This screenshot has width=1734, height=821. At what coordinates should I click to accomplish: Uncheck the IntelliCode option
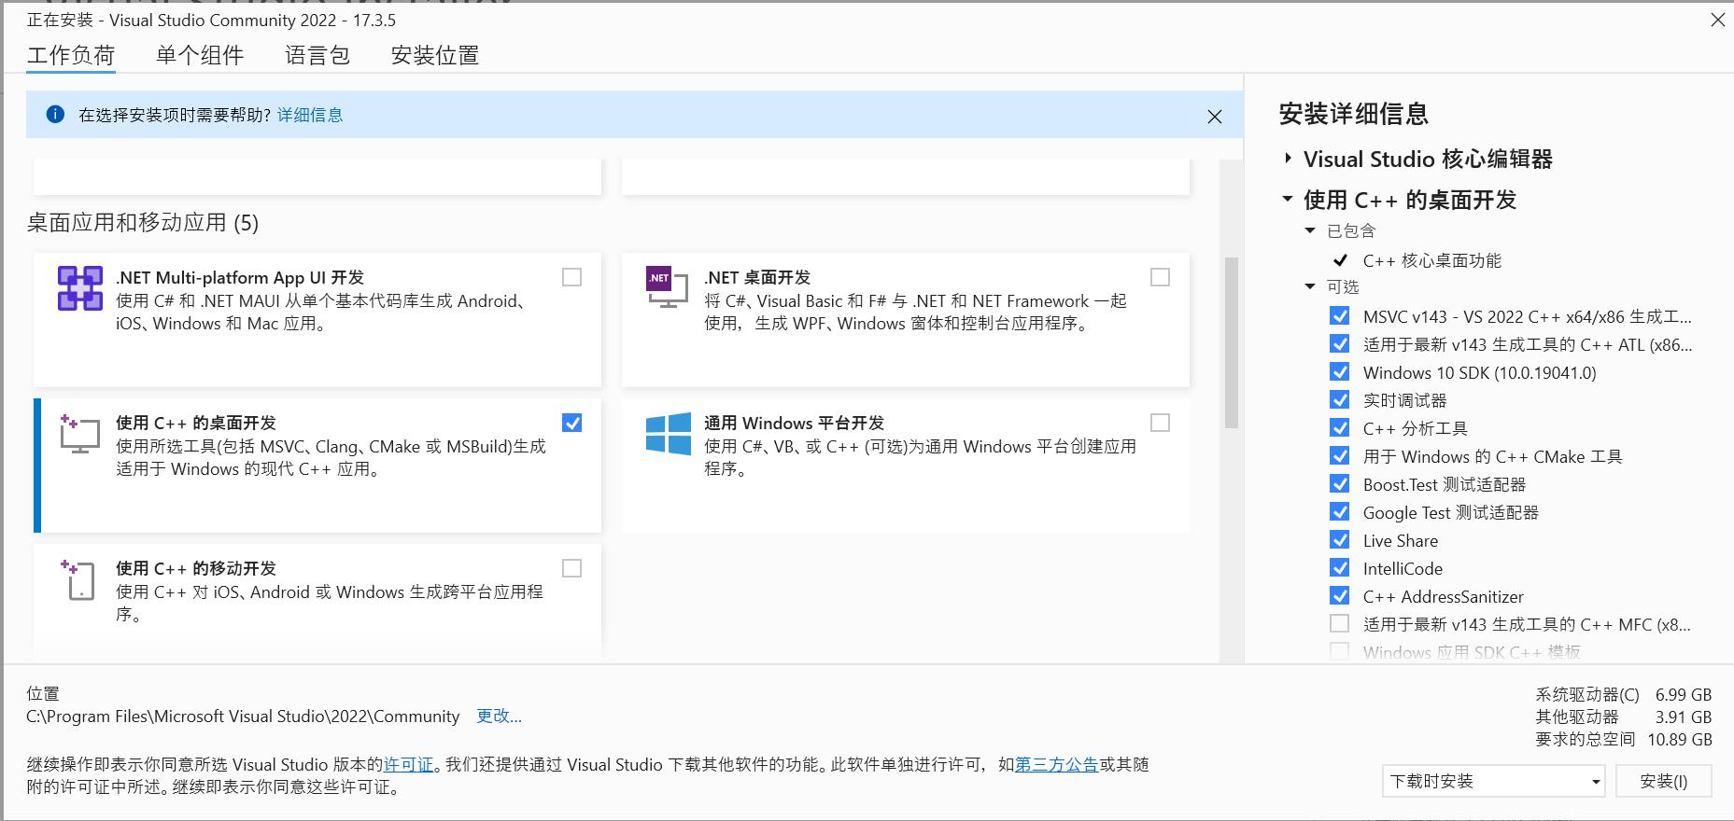pos(1340,568)
